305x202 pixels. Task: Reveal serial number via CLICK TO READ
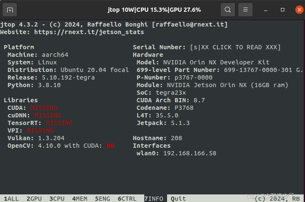point(235,48)
